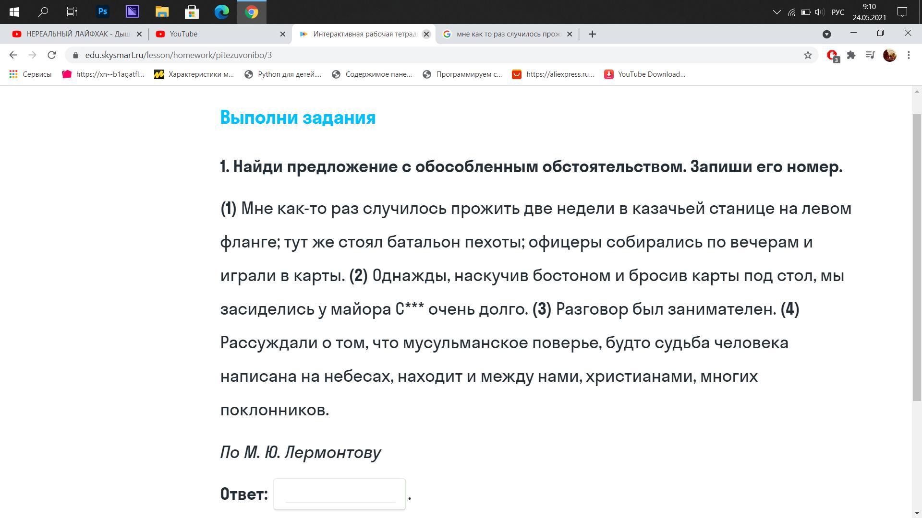This screenshot has width=922, height=518.
Task: Close the Интерактивная рабочая тетрадь tab
Action: [426, 34]
